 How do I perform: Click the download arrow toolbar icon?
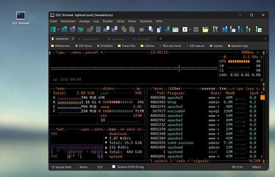click(151, 30)
